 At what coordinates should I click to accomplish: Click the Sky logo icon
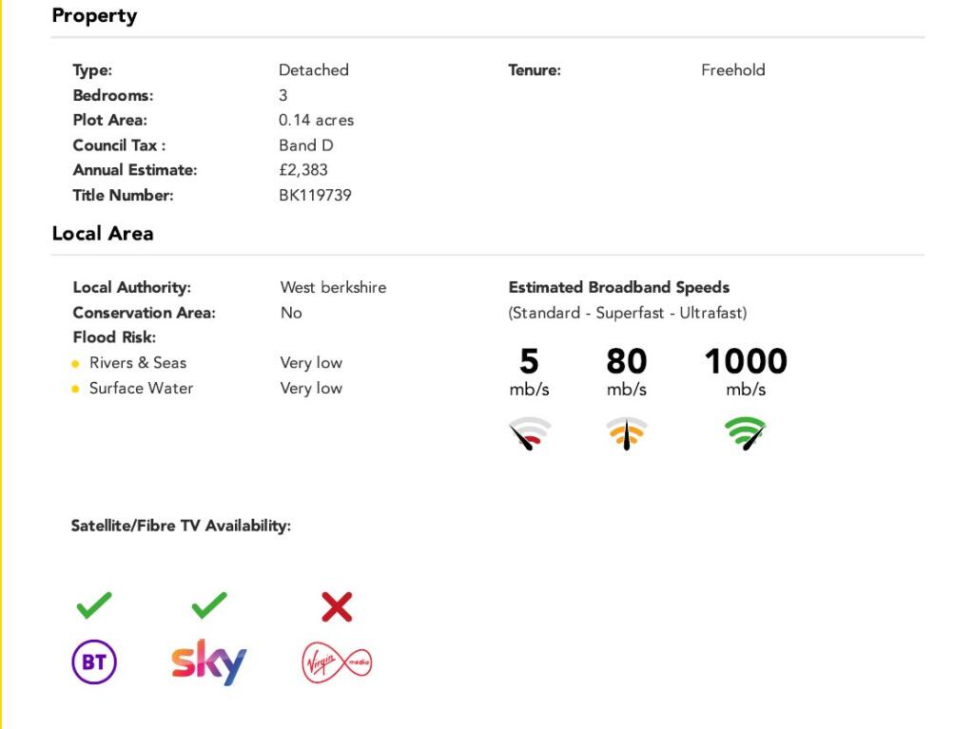[x=209, y=662]
